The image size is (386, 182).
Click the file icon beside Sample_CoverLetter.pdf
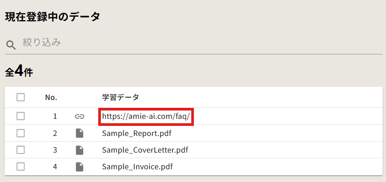coord(79,150)
